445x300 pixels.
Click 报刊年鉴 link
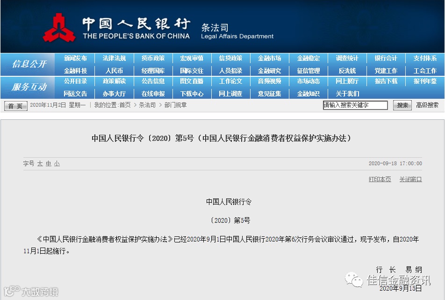point(425,81)
